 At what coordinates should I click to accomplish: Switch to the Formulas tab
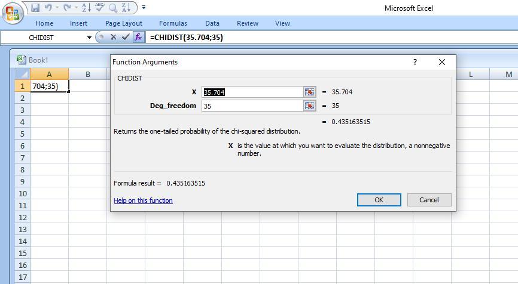click(x=173, y=23)
